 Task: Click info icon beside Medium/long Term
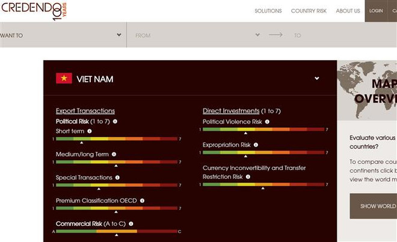pos(114,154)
